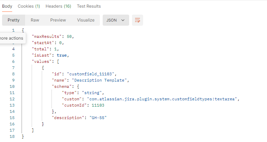Click the "startAt" key

43,43
